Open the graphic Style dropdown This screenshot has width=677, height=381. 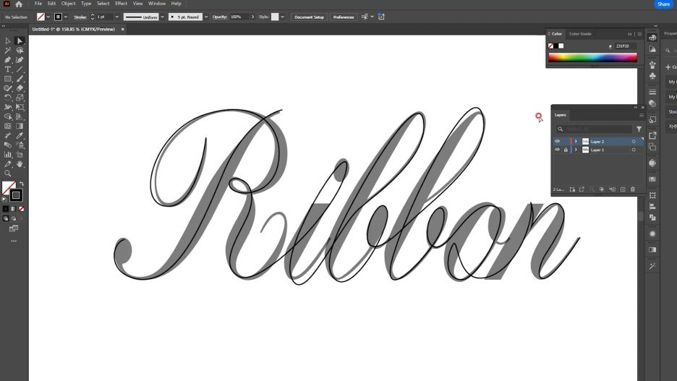pyautogui.click(x=282, y=17)
